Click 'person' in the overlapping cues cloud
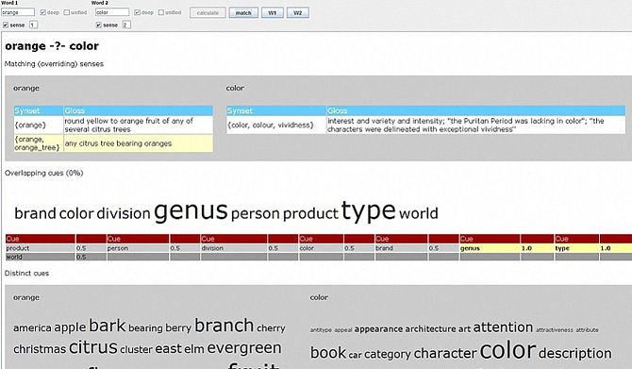This screenshot has height=369, width=632. [256, 214]
